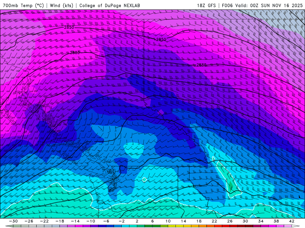
Task: Click the "F006 Valid: 00Z SUN NOV 16 2025" text
Action: [x=262, y=5]
